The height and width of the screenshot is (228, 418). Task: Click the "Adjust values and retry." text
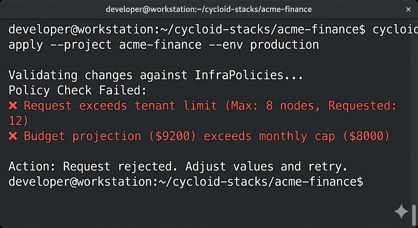[266, 167]
